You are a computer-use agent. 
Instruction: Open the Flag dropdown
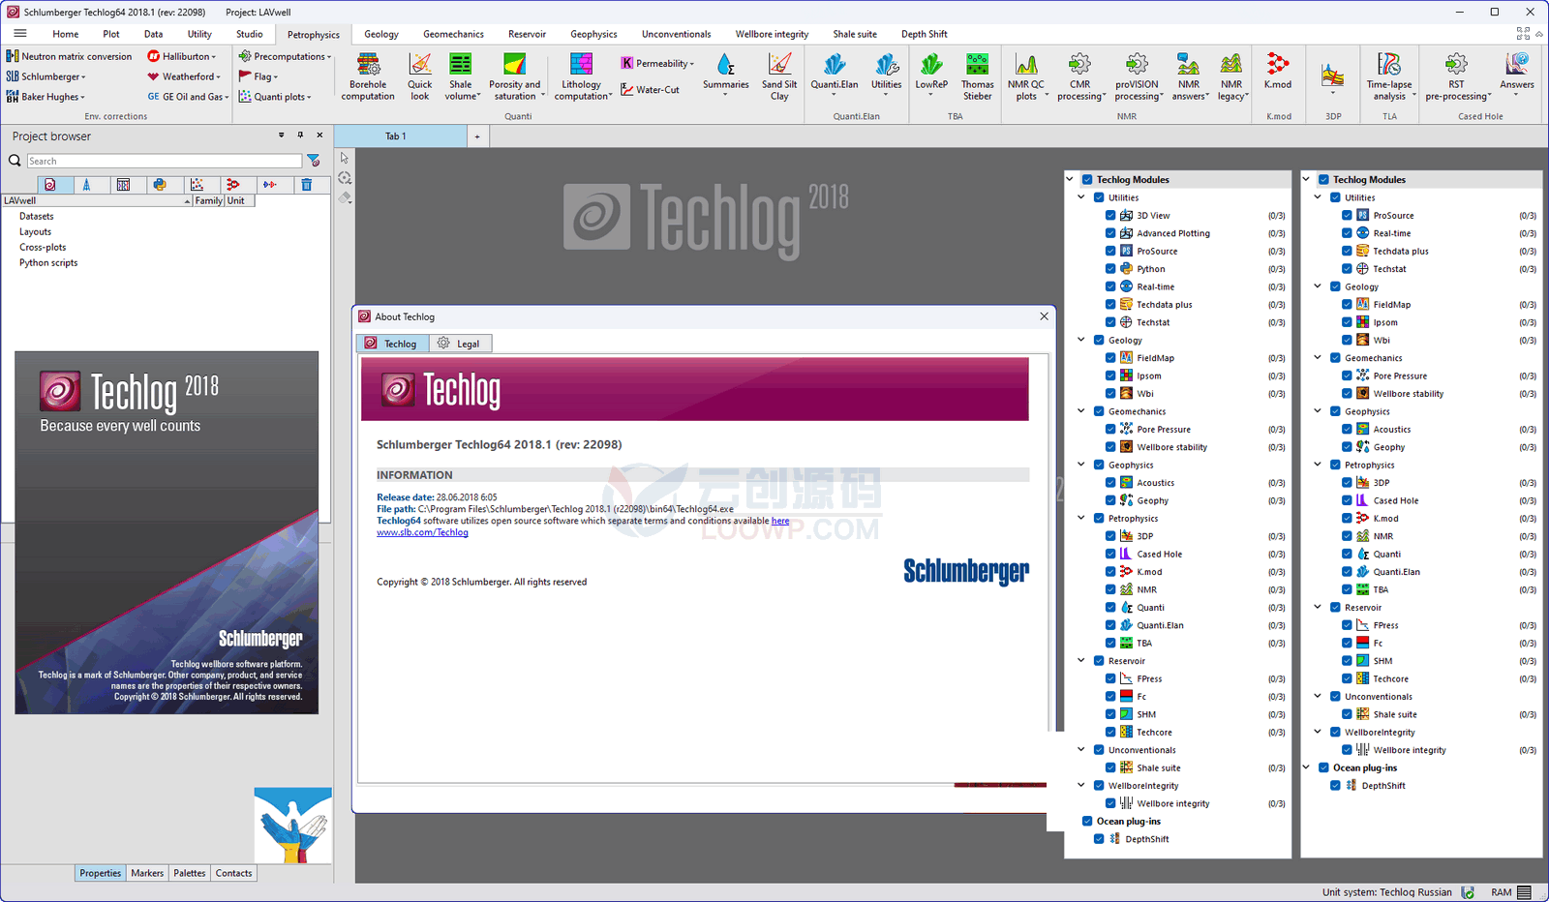coord(258,76)
